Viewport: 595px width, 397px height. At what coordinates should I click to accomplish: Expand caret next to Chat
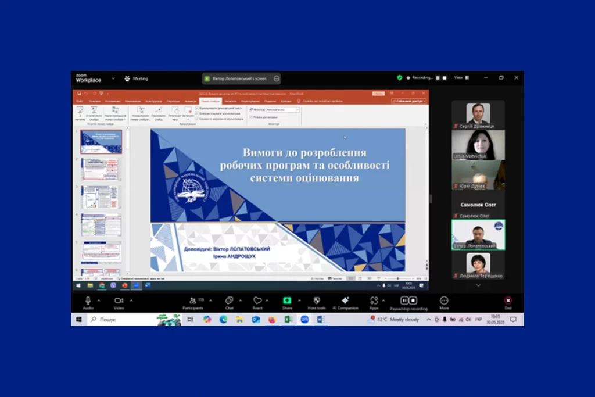point(241,300)
